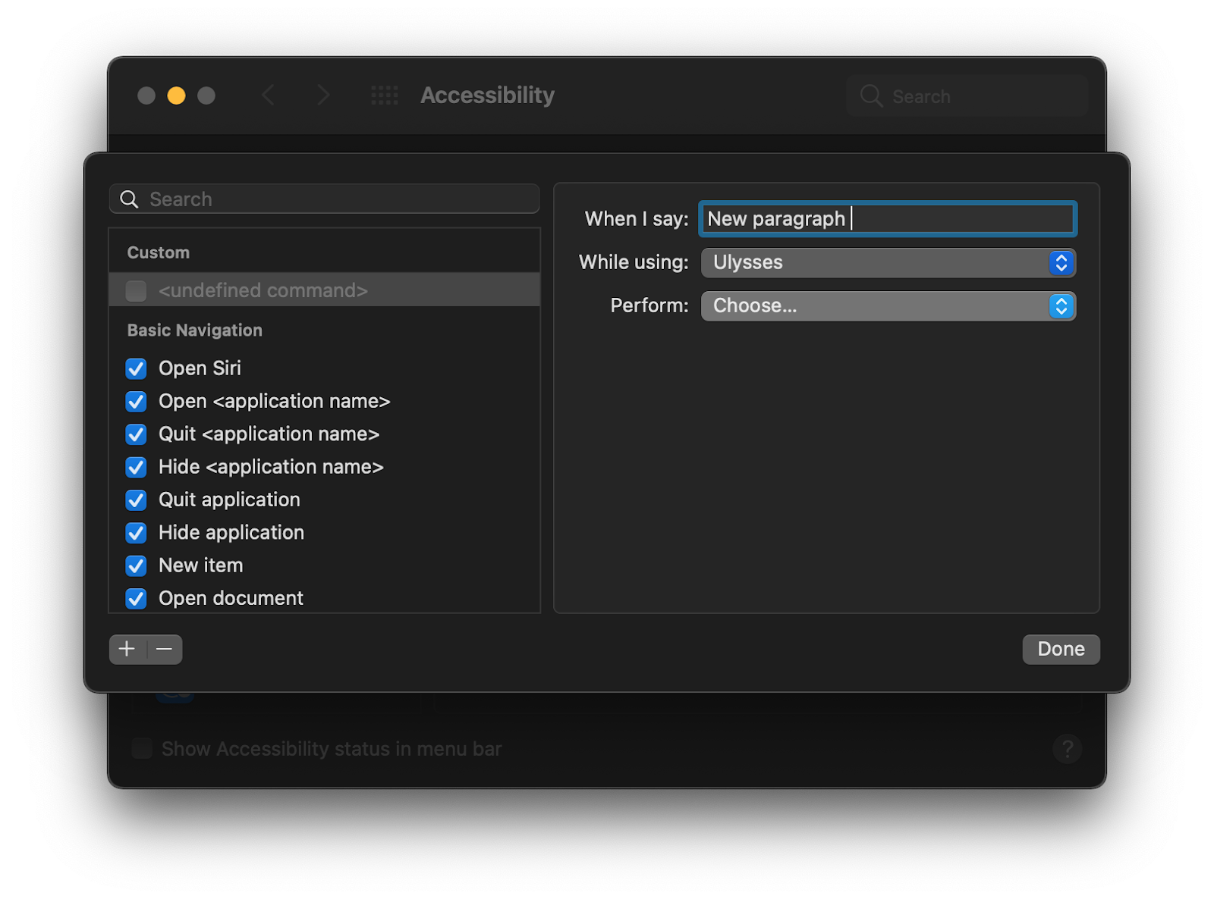Enable the <undefined command> checkbox

[x=137, y=290]
